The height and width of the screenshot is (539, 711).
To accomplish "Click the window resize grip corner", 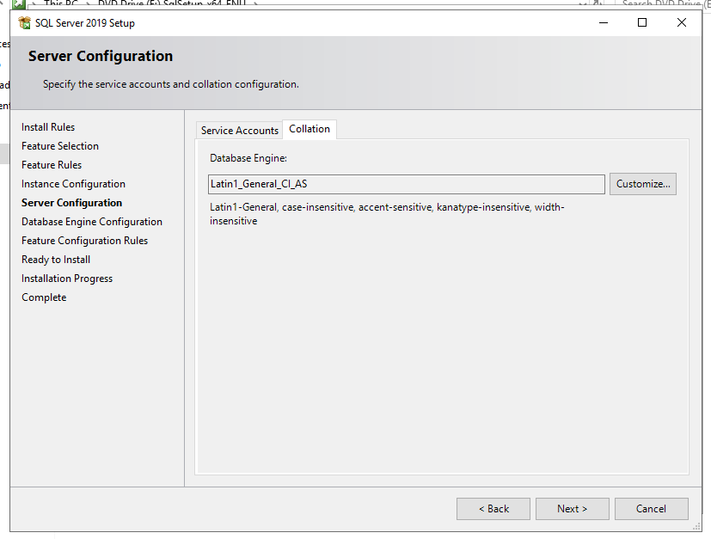I will [697, 527].
